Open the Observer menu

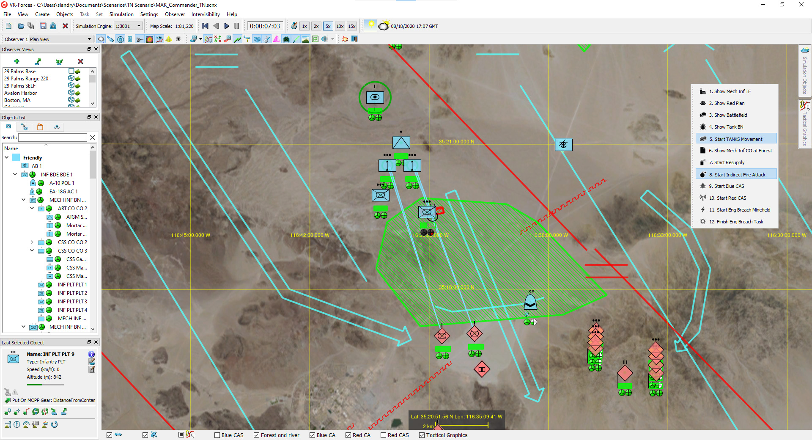point(175,14)
